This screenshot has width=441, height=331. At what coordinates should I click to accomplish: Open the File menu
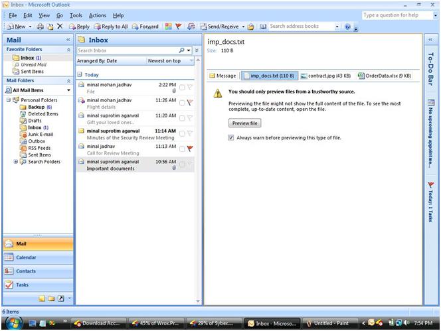click(x=13, y=15)
